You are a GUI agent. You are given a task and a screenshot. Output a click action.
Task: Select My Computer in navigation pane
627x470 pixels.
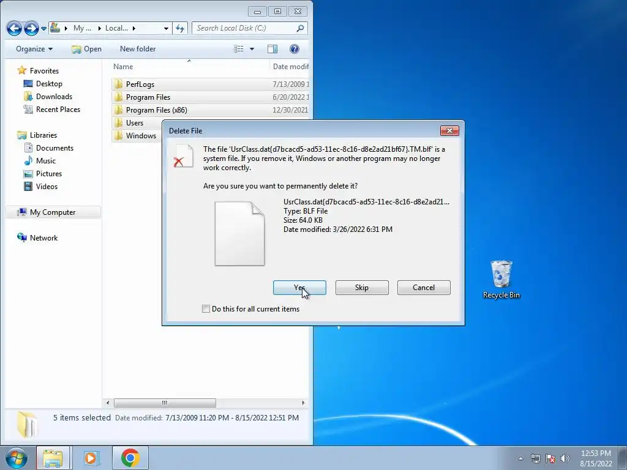53,212
